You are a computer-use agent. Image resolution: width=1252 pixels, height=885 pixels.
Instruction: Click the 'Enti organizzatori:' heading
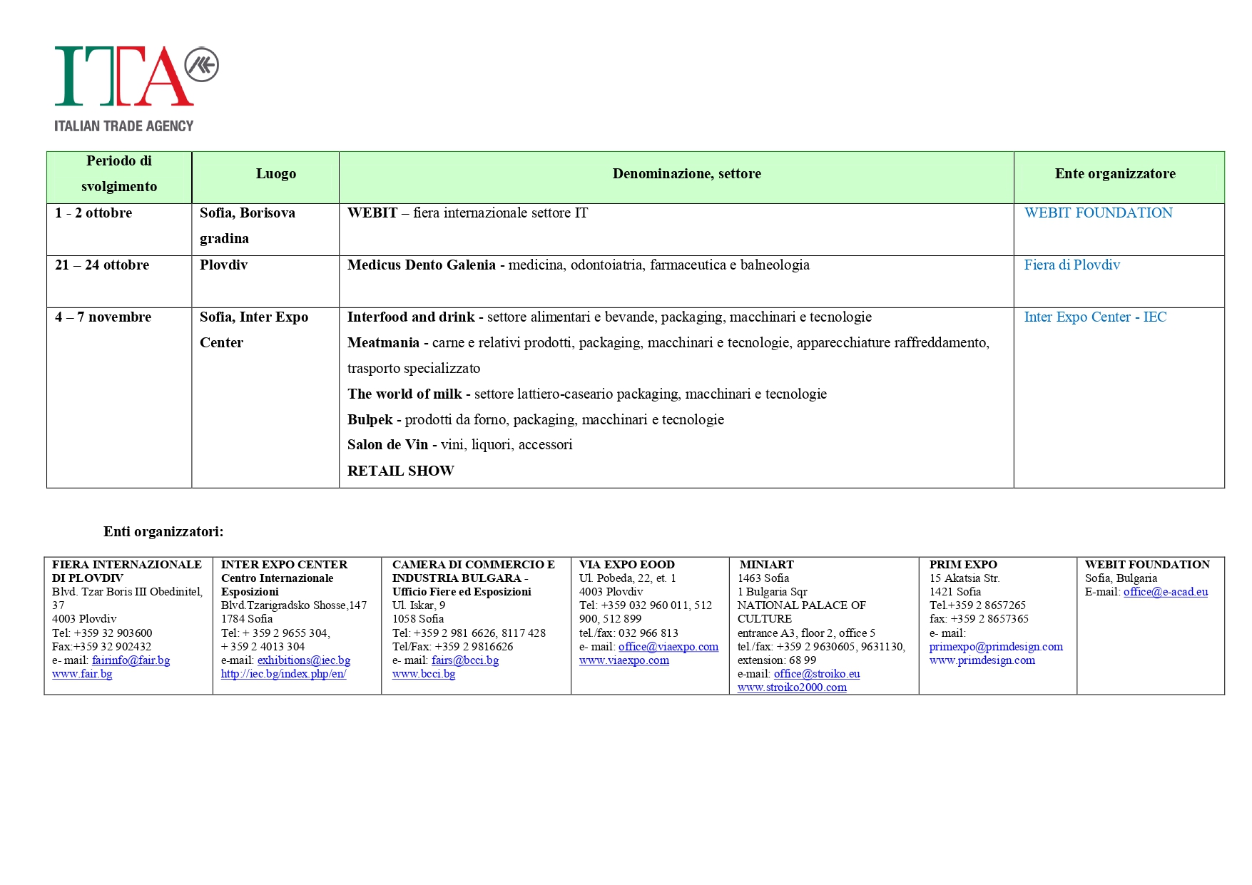click(163, 532)
